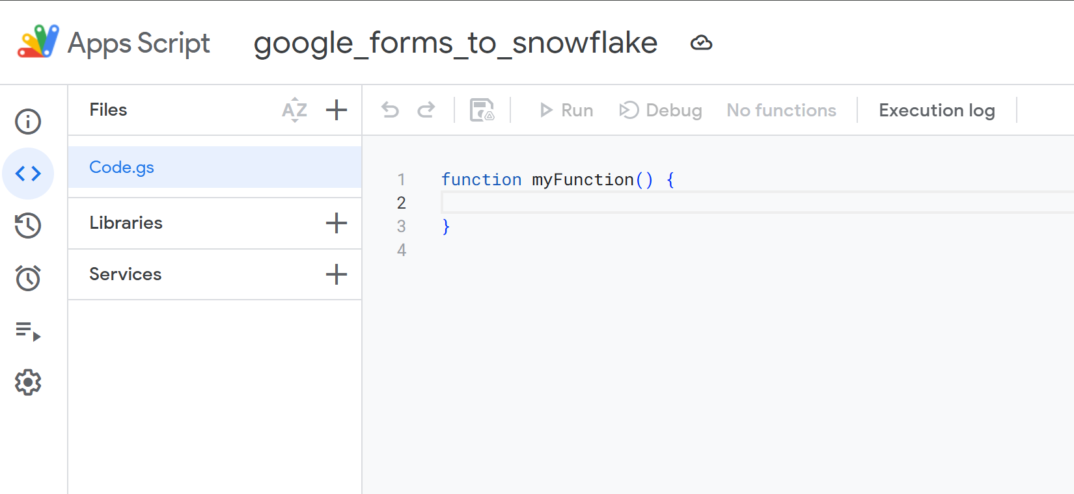Click the Redo arrow in toolbar
The image size is (1074, 494).
(x=426, y=110)
